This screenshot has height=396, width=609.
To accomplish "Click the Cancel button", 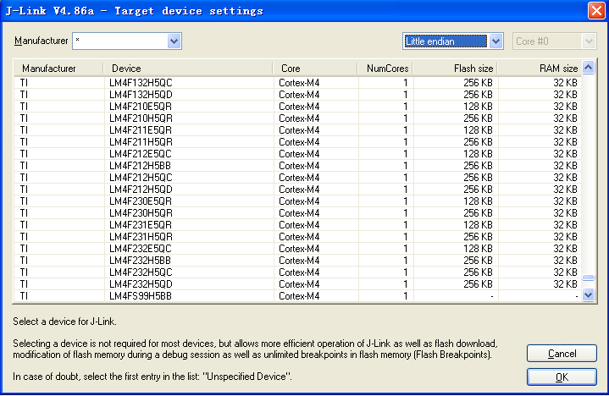I will click(x=562, y=354).
